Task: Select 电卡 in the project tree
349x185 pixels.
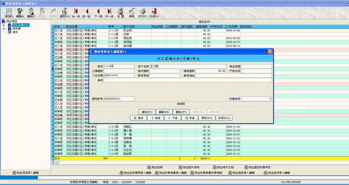Action: 15,32
